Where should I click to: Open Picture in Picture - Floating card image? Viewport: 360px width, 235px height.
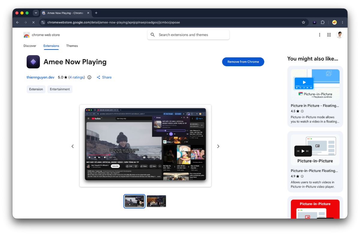[315, 84]
